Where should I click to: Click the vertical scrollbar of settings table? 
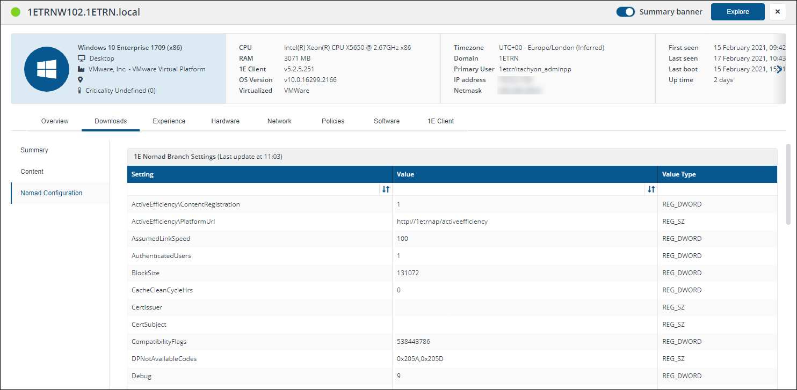pyautogui.click(x=788, y=183)
